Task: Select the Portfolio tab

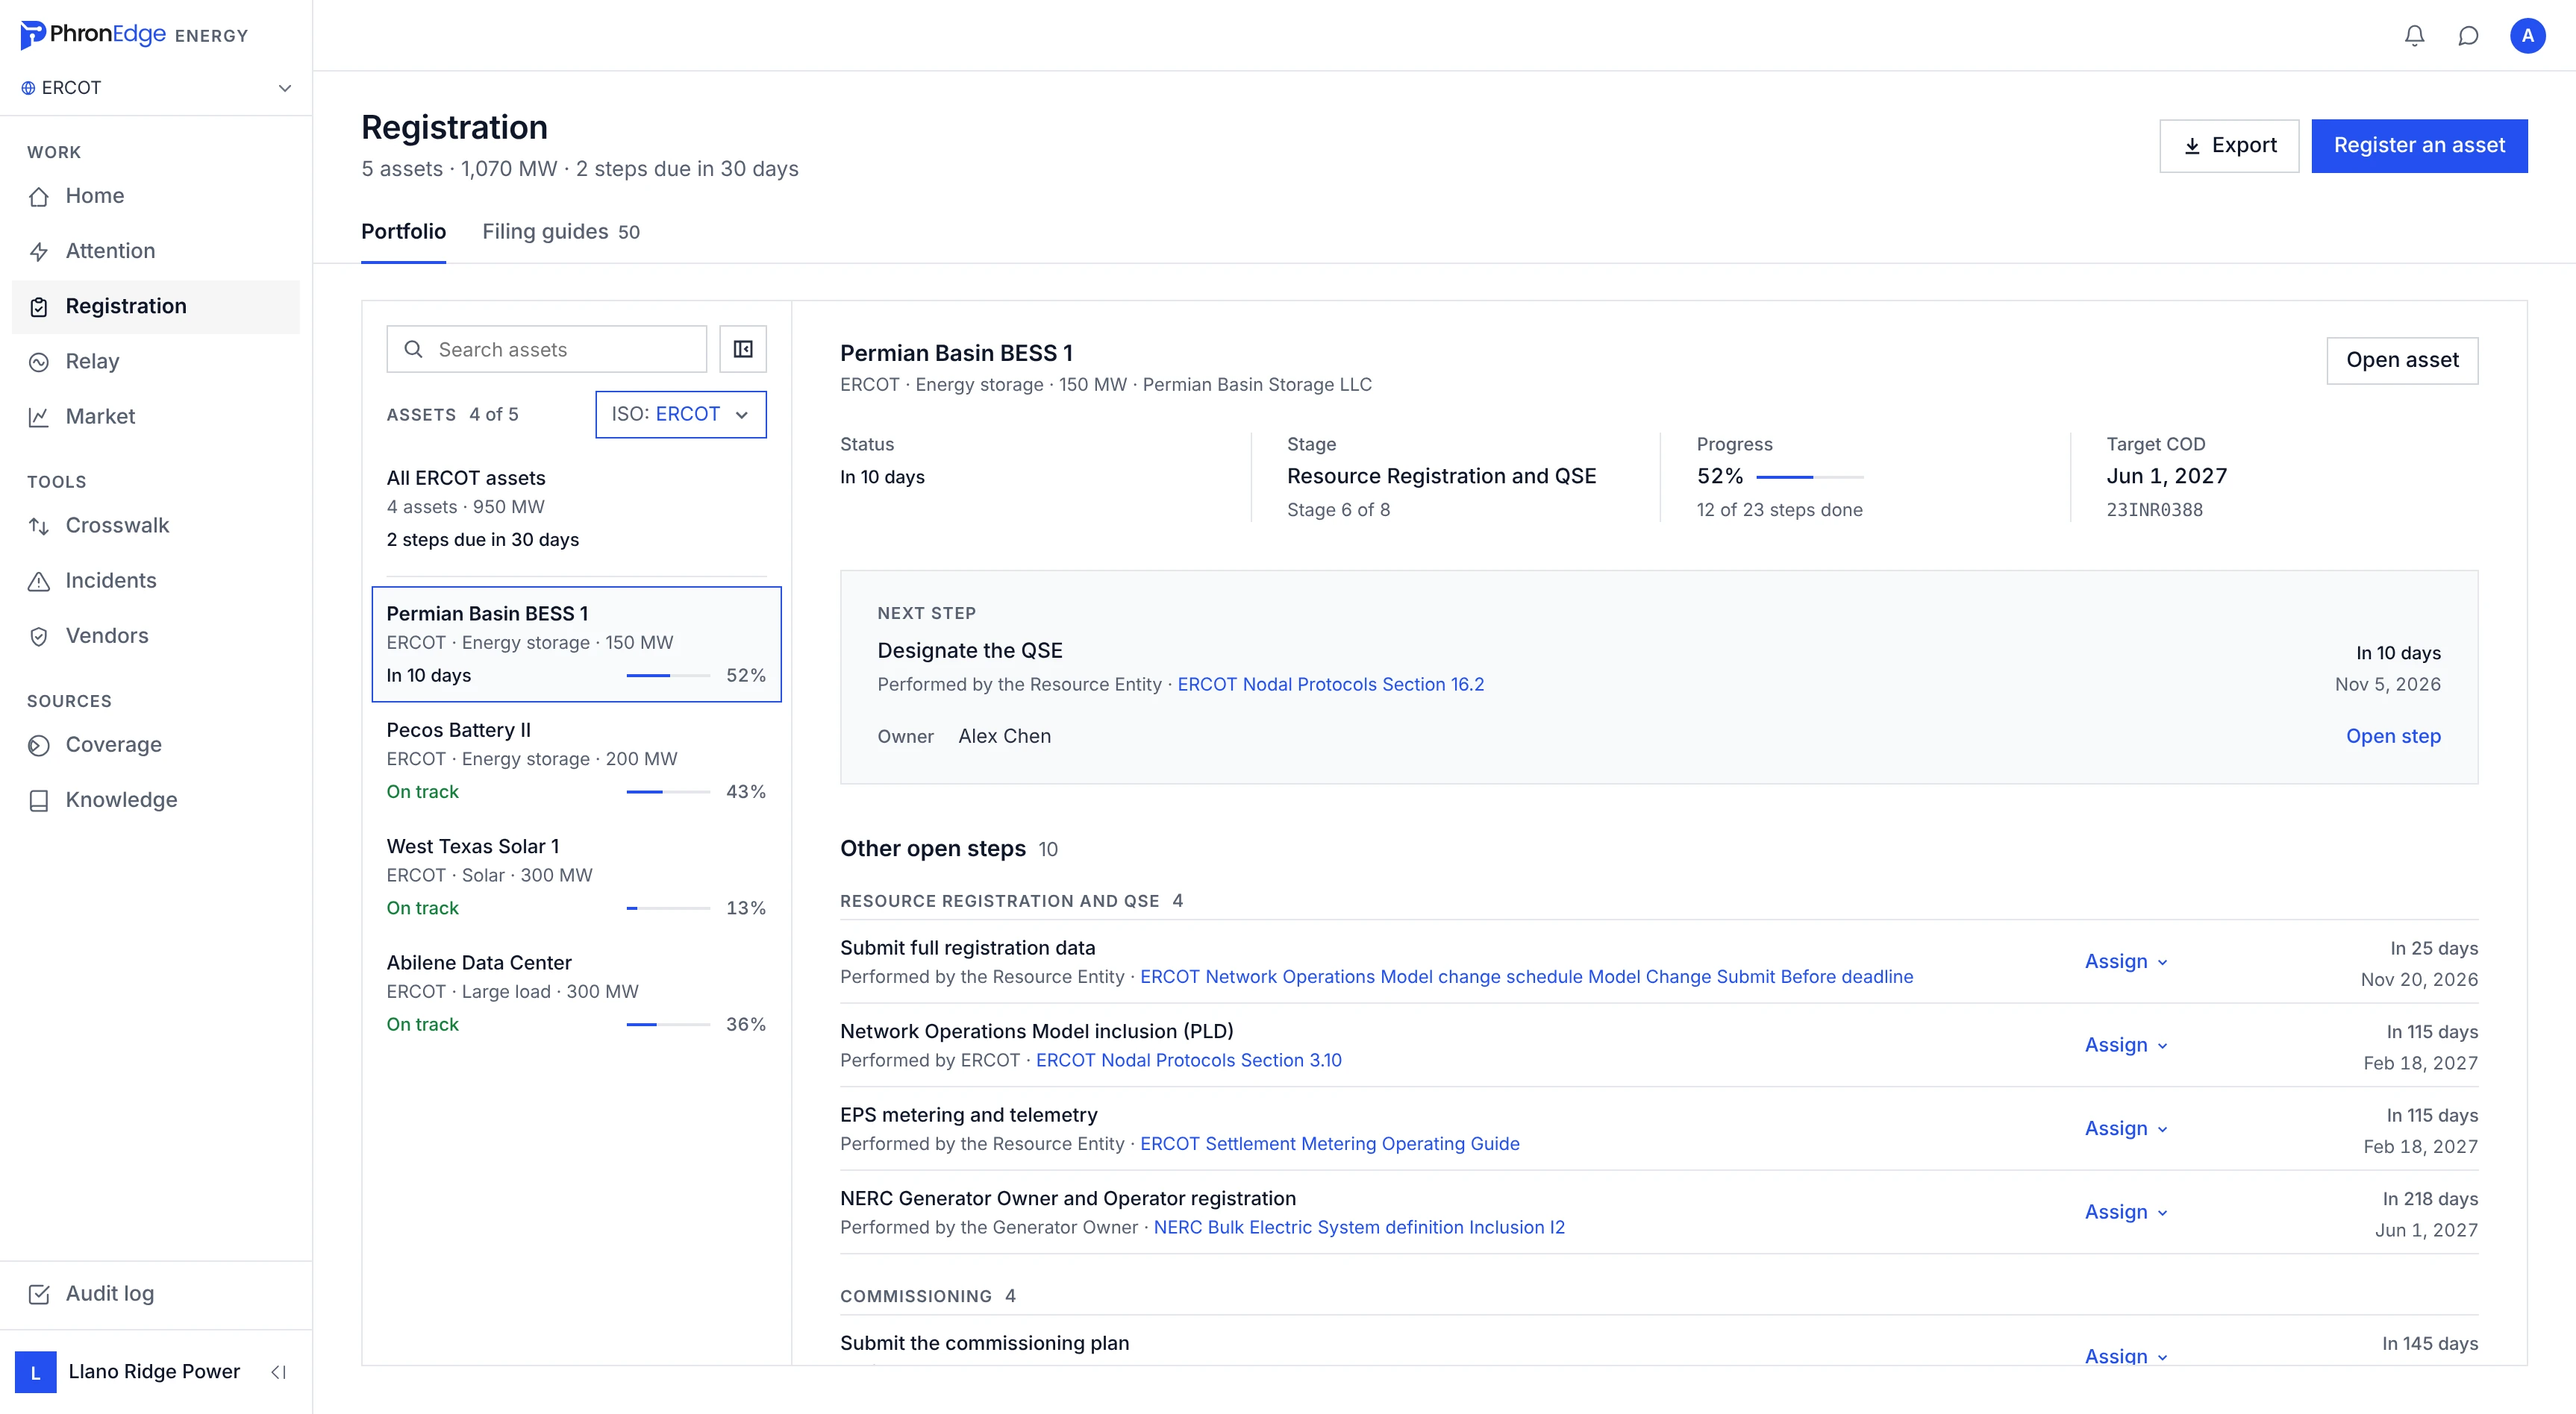Action: 403,232
